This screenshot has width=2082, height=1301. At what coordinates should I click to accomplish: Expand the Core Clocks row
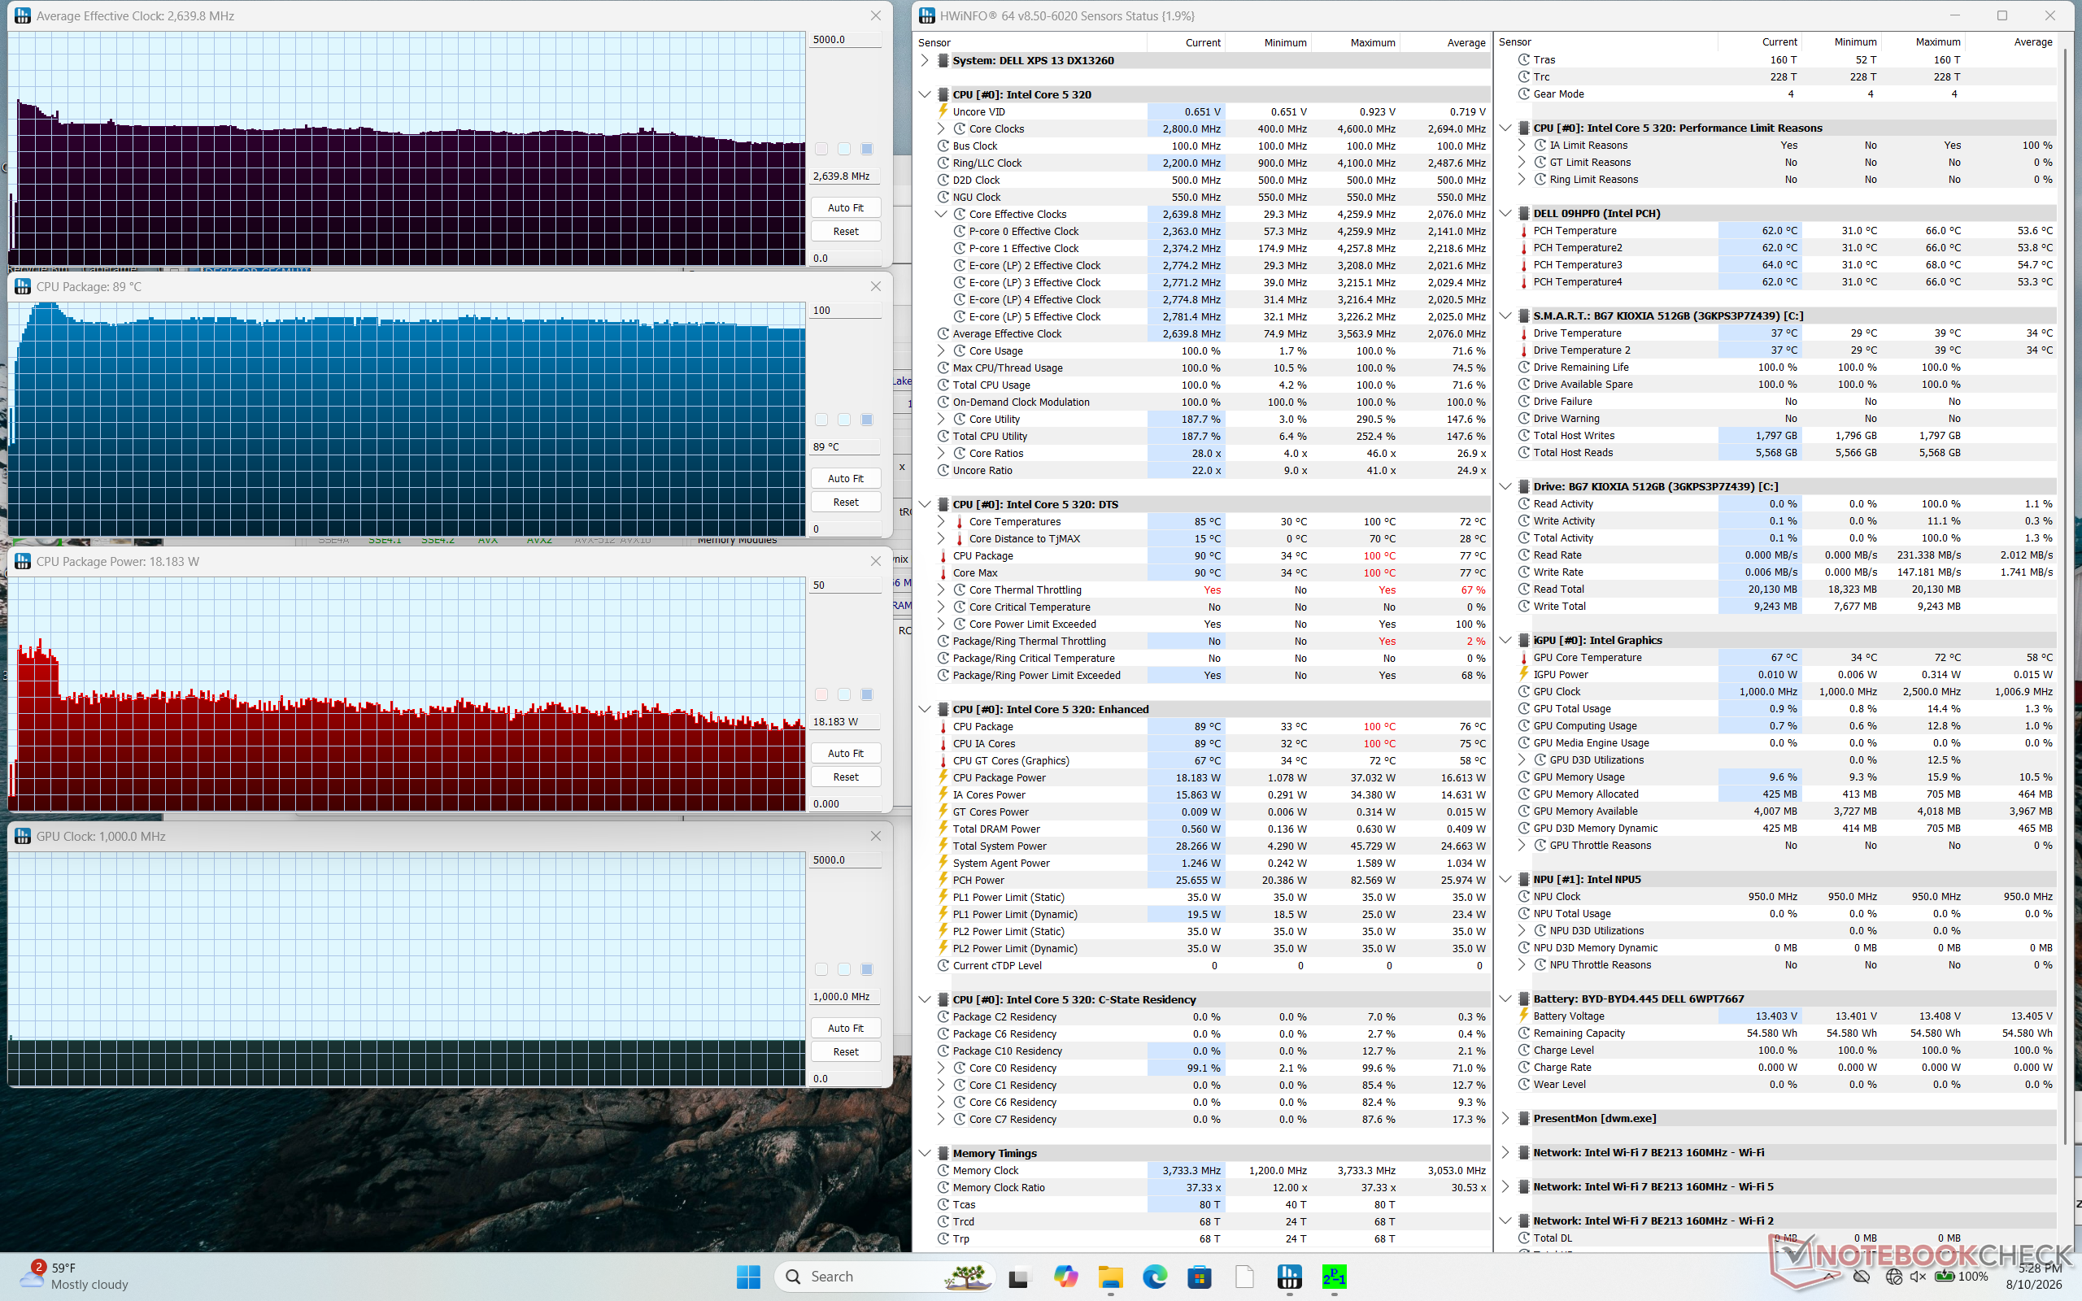941,129
